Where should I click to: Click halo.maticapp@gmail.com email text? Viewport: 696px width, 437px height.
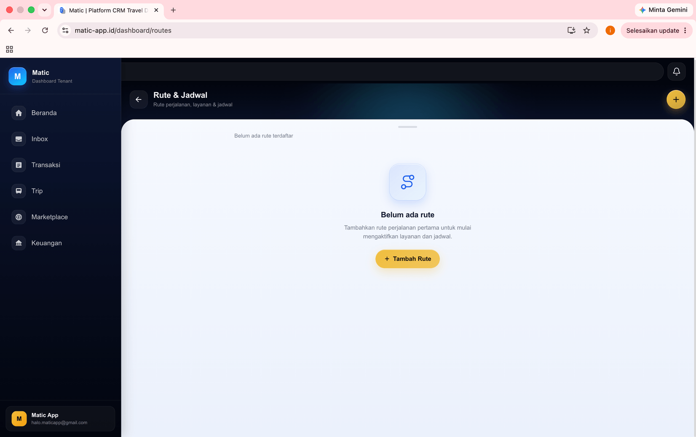pyautogui.click(x=59, y=423)
